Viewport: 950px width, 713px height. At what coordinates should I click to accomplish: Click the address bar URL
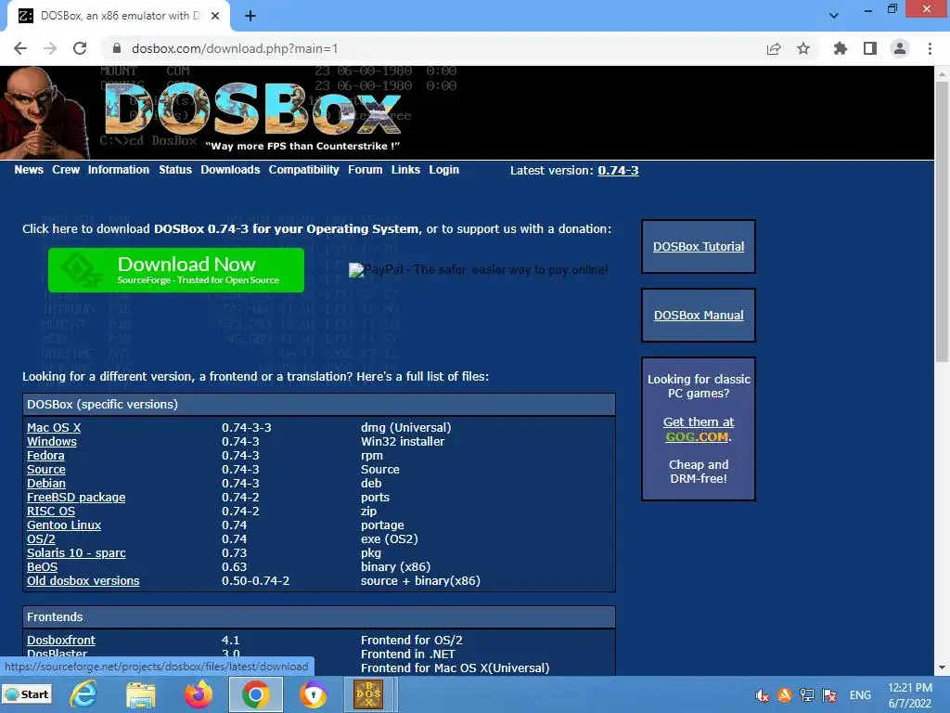(235, 48)
